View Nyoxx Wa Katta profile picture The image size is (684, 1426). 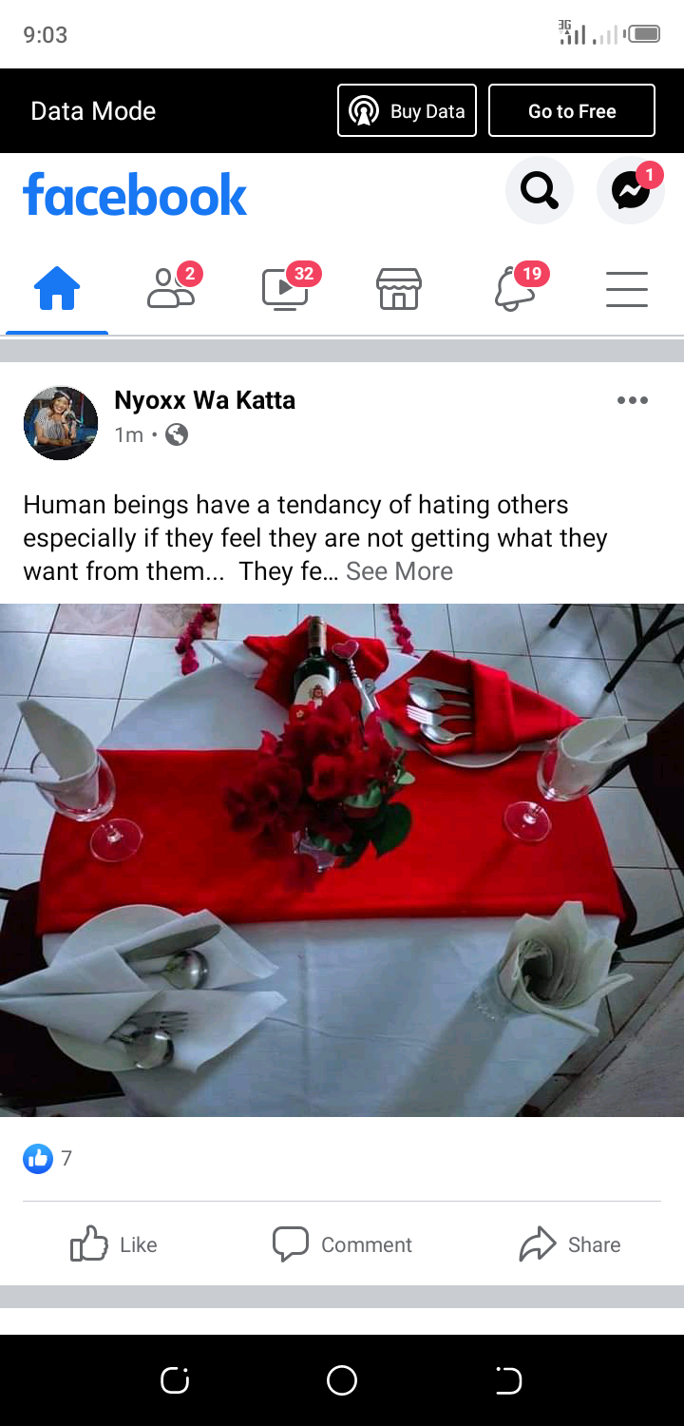coord(61,423)
